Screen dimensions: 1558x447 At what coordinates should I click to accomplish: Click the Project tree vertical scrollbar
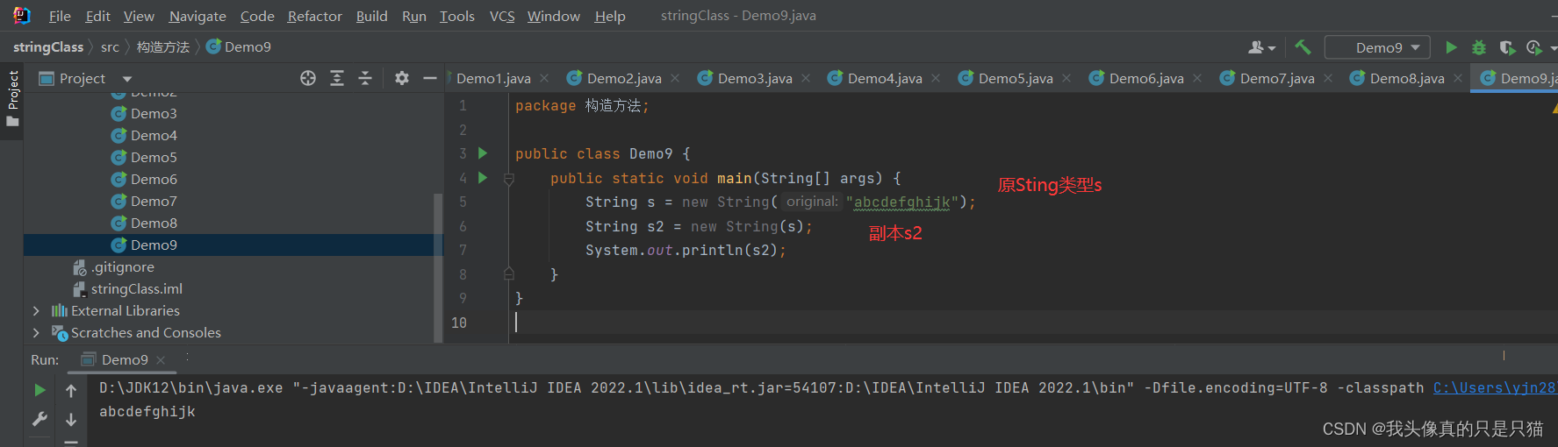coord(438,267)
